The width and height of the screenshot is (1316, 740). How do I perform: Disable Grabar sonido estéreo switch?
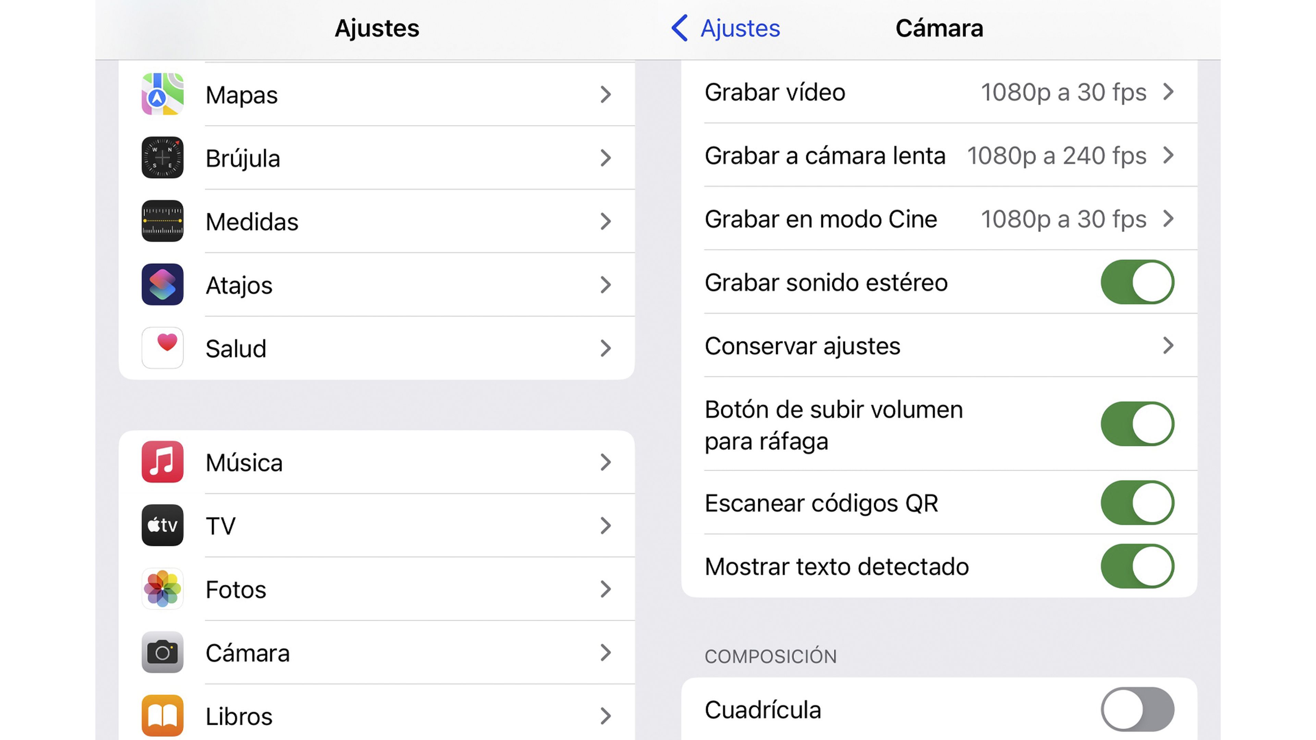[x=1137, y=282]
